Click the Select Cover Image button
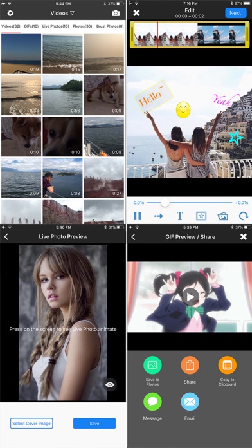Screen dimensions: 252x448 pos(32,424)
